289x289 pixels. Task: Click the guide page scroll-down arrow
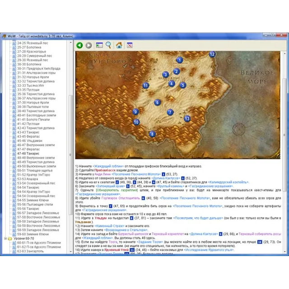(x=285, y=252)
